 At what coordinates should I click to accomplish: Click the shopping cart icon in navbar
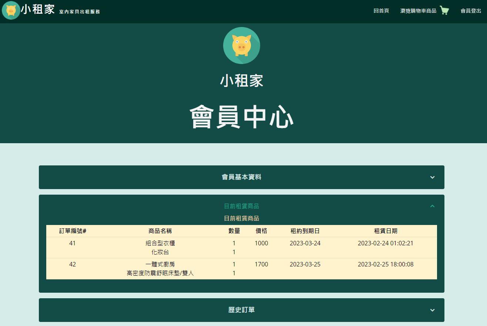[x=444, y=10]
